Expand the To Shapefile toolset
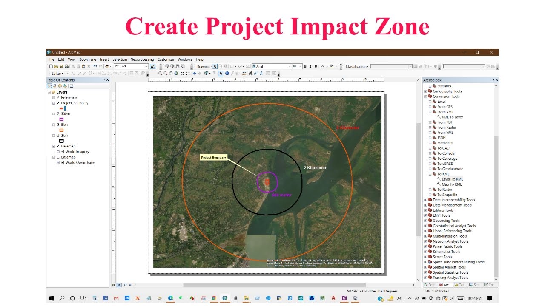The height and width of the screenshot is (306, 545). [430, 195]
